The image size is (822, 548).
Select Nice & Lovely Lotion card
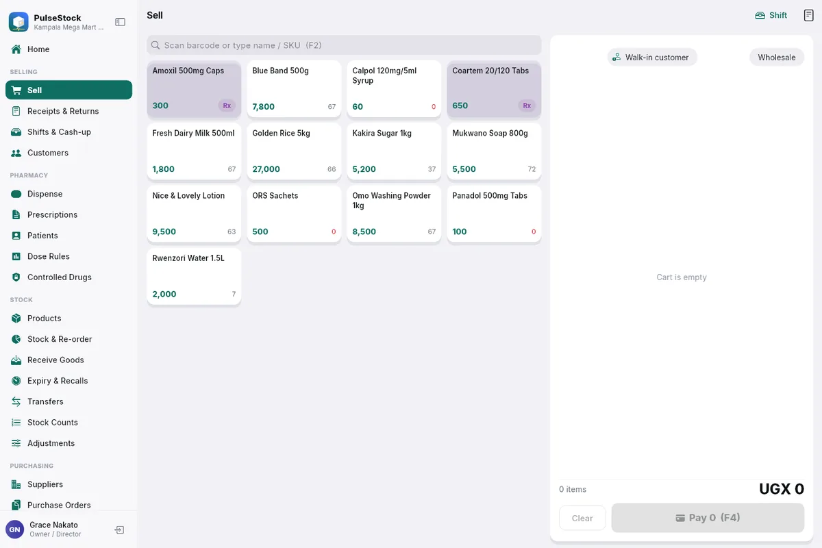click(194, 214)
